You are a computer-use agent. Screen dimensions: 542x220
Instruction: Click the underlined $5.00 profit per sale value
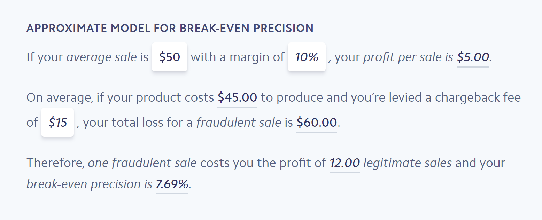pos(472,57)
